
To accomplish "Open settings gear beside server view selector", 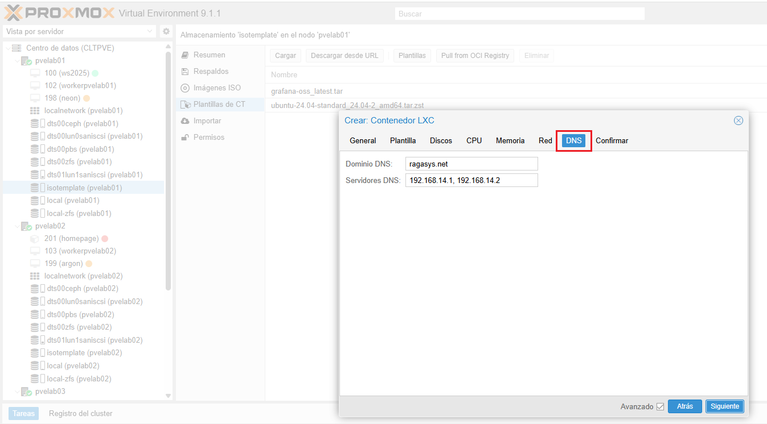I will pyautogui.click(x=166, y=31).
